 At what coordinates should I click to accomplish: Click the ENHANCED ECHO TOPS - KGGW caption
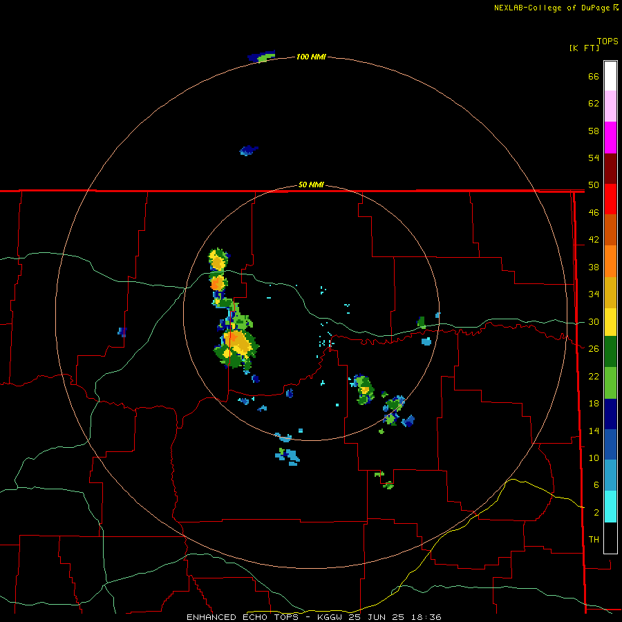264,617
